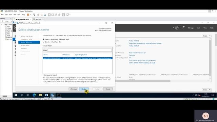This screenshot has width=217, height=122.
Task: Open the dropdown arrow beside the pause icon
Action: click(30, 15)
